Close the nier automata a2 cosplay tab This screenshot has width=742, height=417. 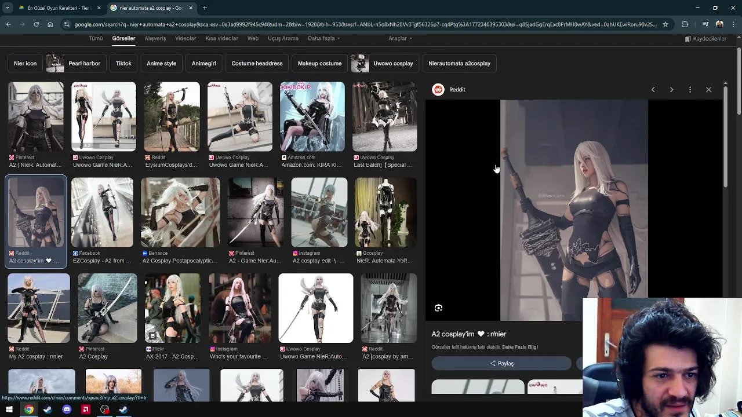point(191,8)
